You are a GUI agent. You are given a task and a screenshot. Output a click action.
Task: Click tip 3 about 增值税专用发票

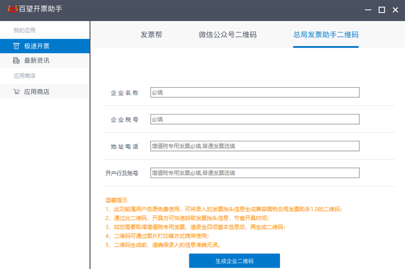(x=195, y=227)
